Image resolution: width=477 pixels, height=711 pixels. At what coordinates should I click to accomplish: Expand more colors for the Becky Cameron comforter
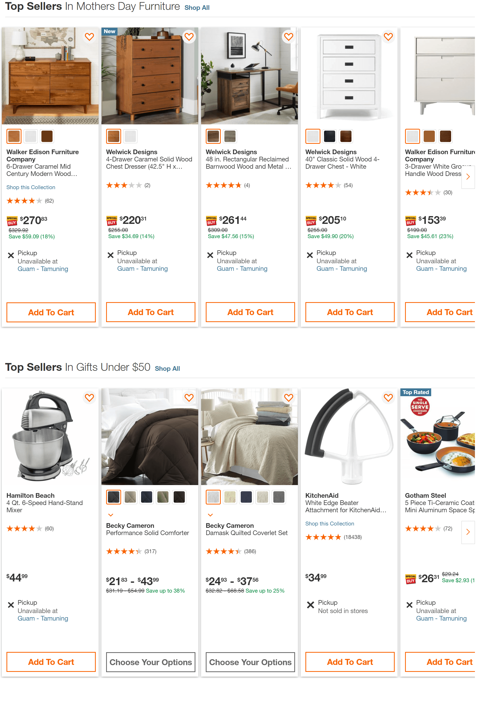pos(111,515)
